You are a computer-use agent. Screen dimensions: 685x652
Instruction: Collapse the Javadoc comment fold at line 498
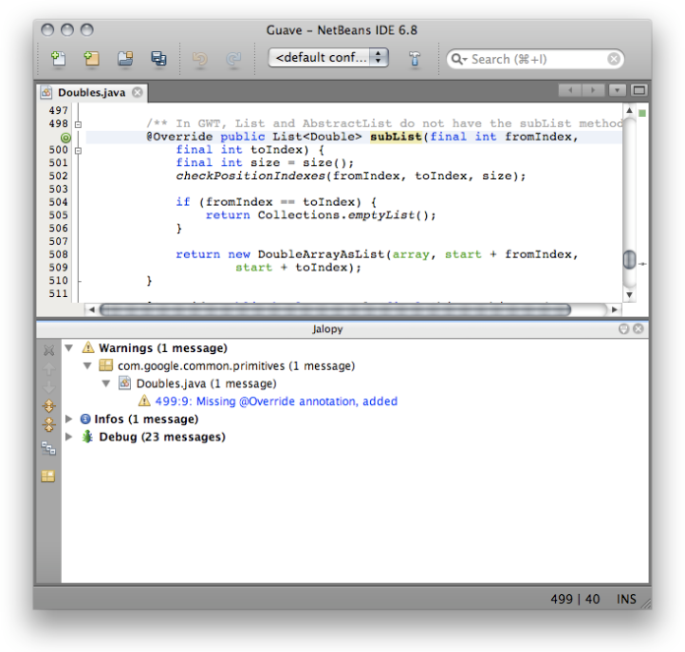(x=78, y=124)
